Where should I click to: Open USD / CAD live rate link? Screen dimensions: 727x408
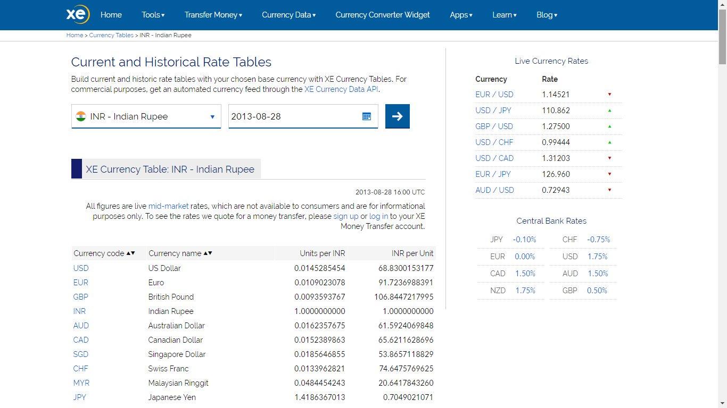494,158
